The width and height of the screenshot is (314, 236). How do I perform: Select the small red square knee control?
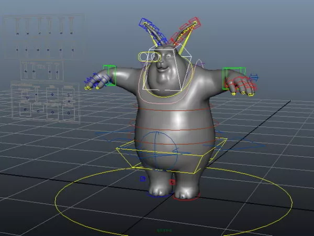pos(172,182)
